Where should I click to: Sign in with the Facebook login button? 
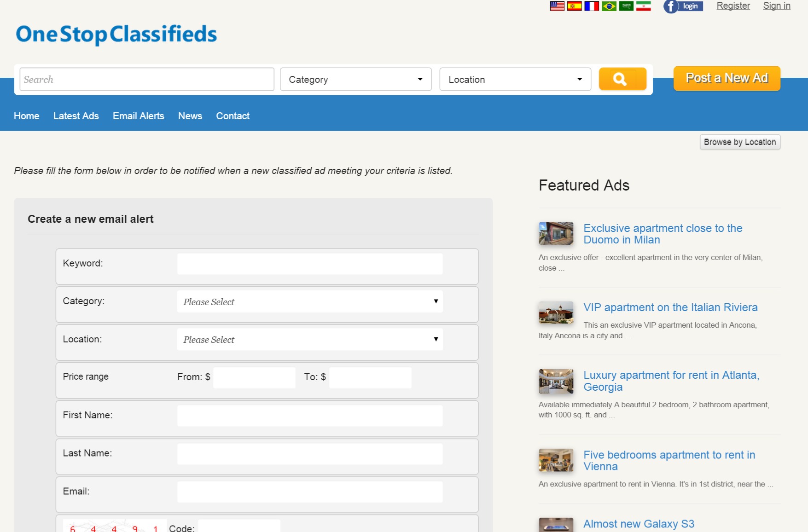682,6
